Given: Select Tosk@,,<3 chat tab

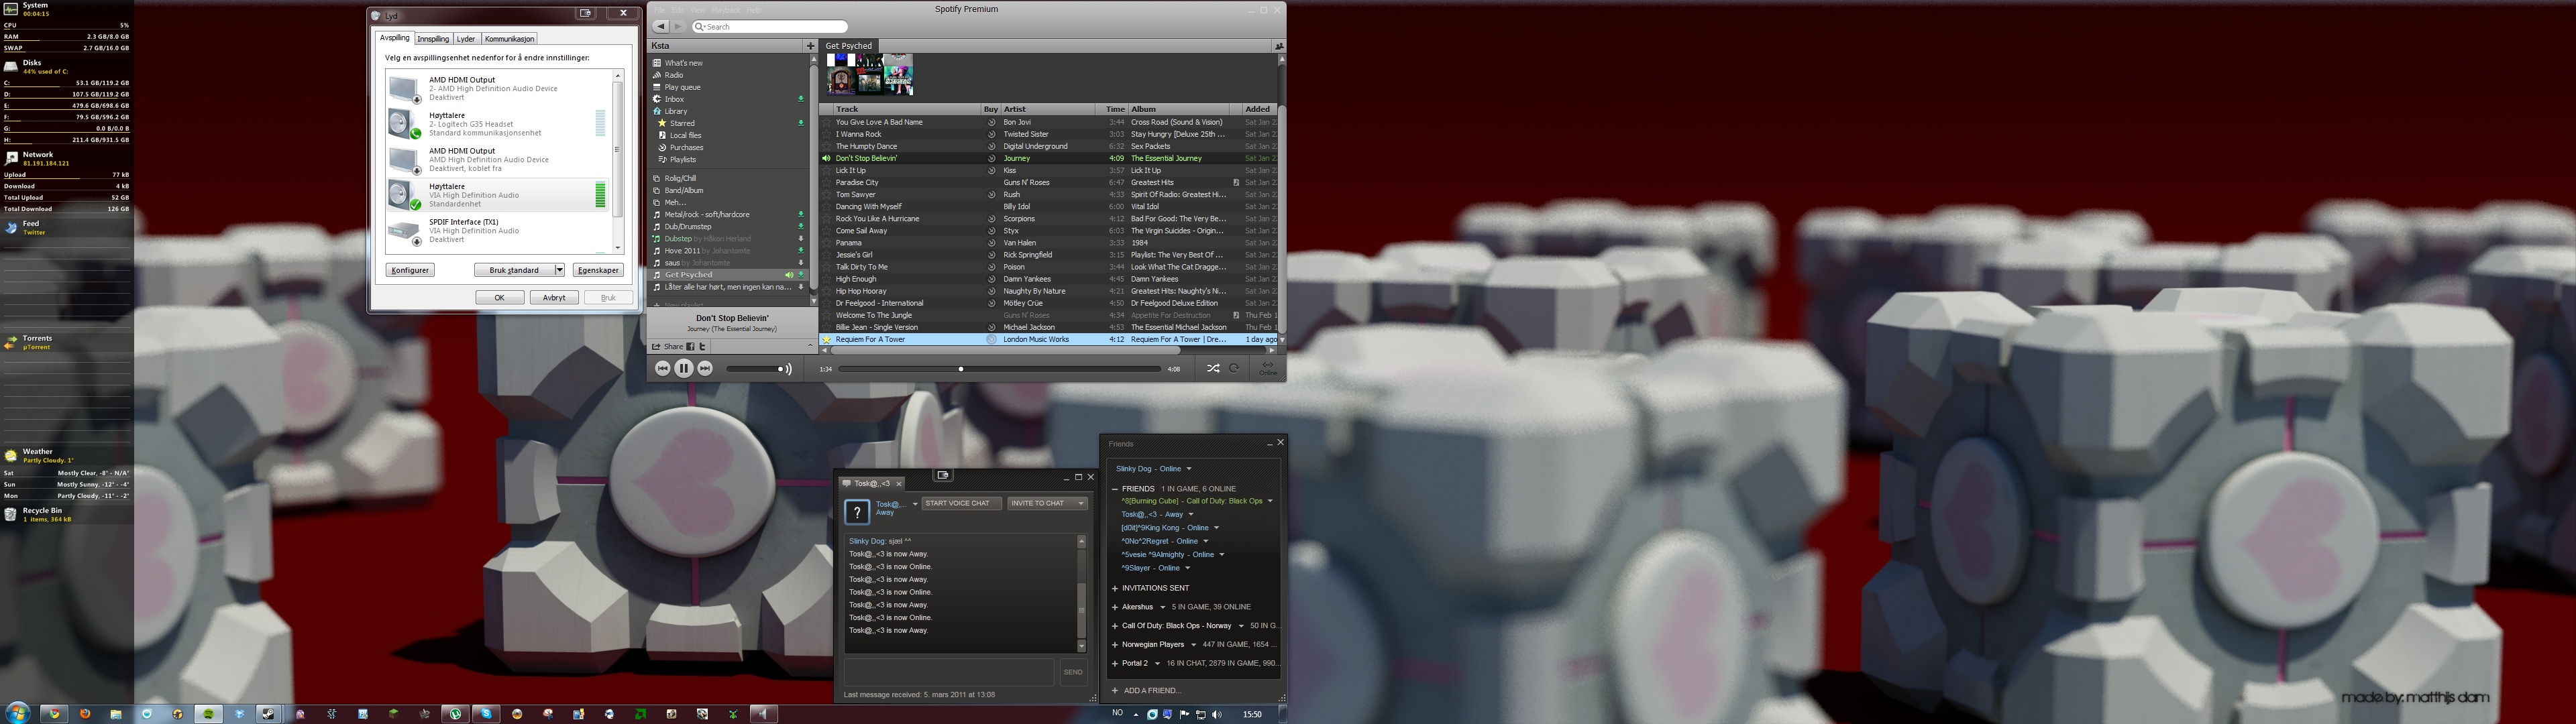Looking at the screenshot, I should (x=872, y=483).
